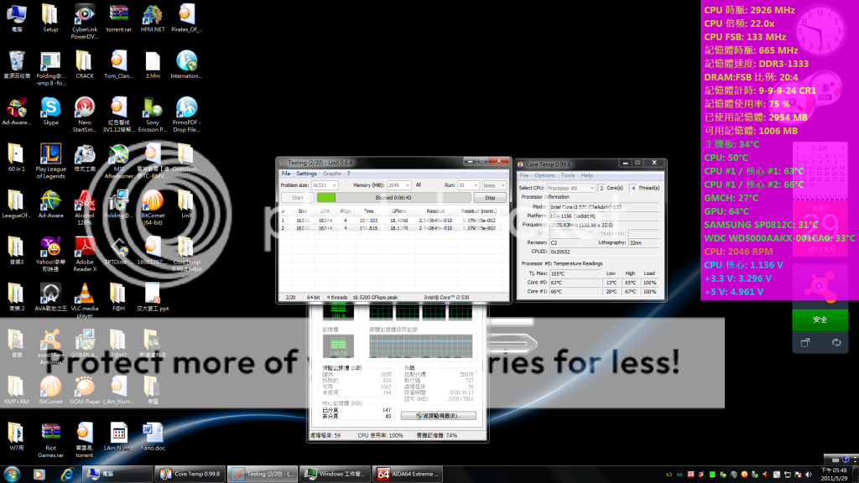Switch to Core Temp 0.99.8 taskbar button

(x=190, y=474)
